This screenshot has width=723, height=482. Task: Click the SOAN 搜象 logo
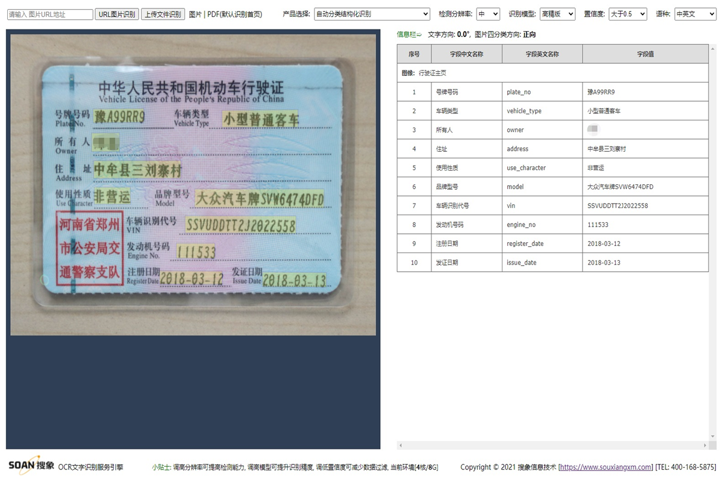pyautogui.click(x=31, y=465)
